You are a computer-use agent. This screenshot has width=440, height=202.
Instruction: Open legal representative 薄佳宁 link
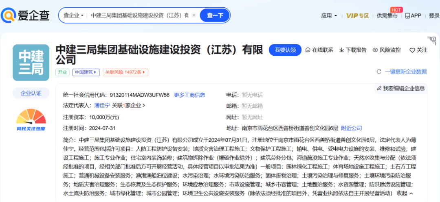pyautogui.click(x=102, y=106)
